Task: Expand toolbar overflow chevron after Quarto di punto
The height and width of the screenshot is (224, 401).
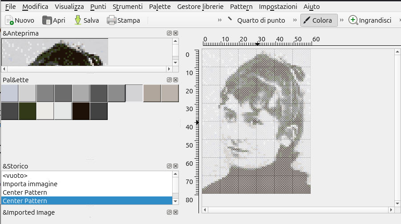Action: point(295,20)
